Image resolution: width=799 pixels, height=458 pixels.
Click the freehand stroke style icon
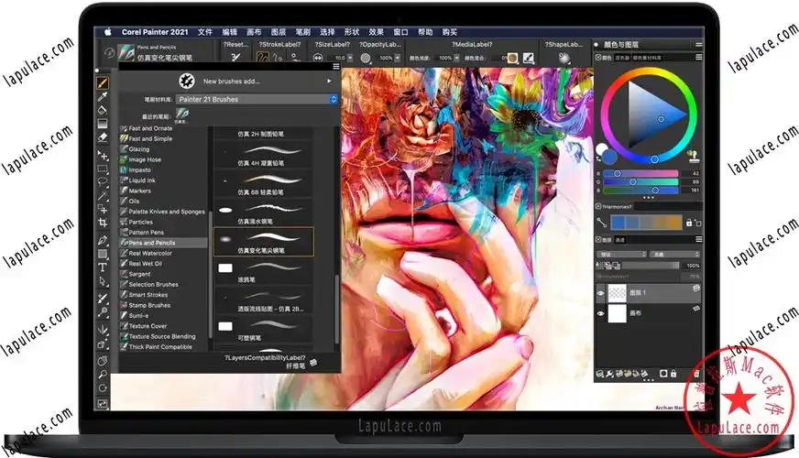coord(262,58)
